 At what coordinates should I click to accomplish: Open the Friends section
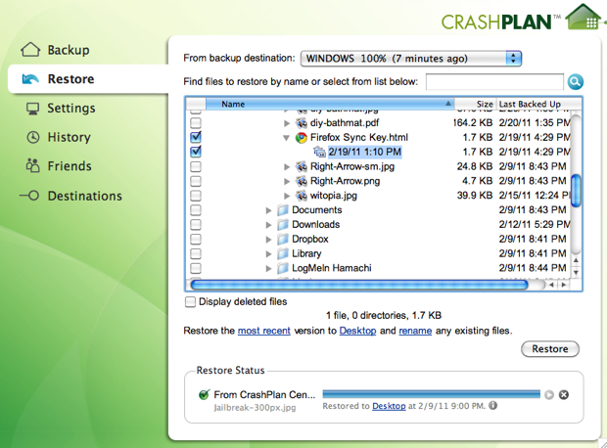pos(70,166)
